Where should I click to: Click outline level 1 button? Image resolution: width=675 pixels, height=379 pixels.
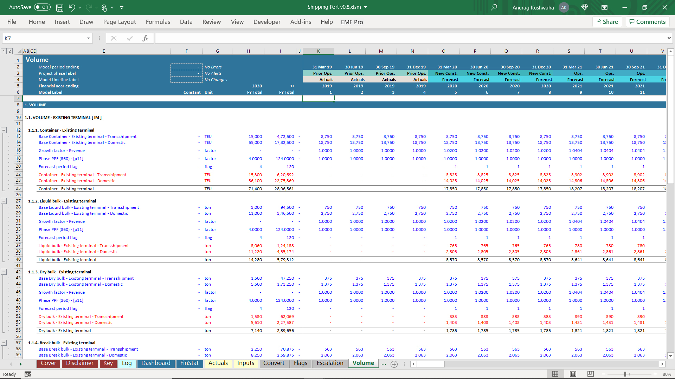coord(4,51)
